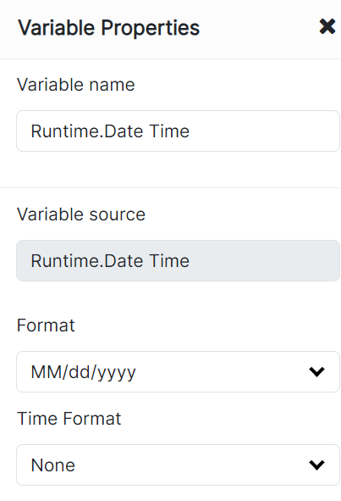The image size is (341, 501).
Task: Click the greyed-out Variable source field
Action: coord(178,261)
